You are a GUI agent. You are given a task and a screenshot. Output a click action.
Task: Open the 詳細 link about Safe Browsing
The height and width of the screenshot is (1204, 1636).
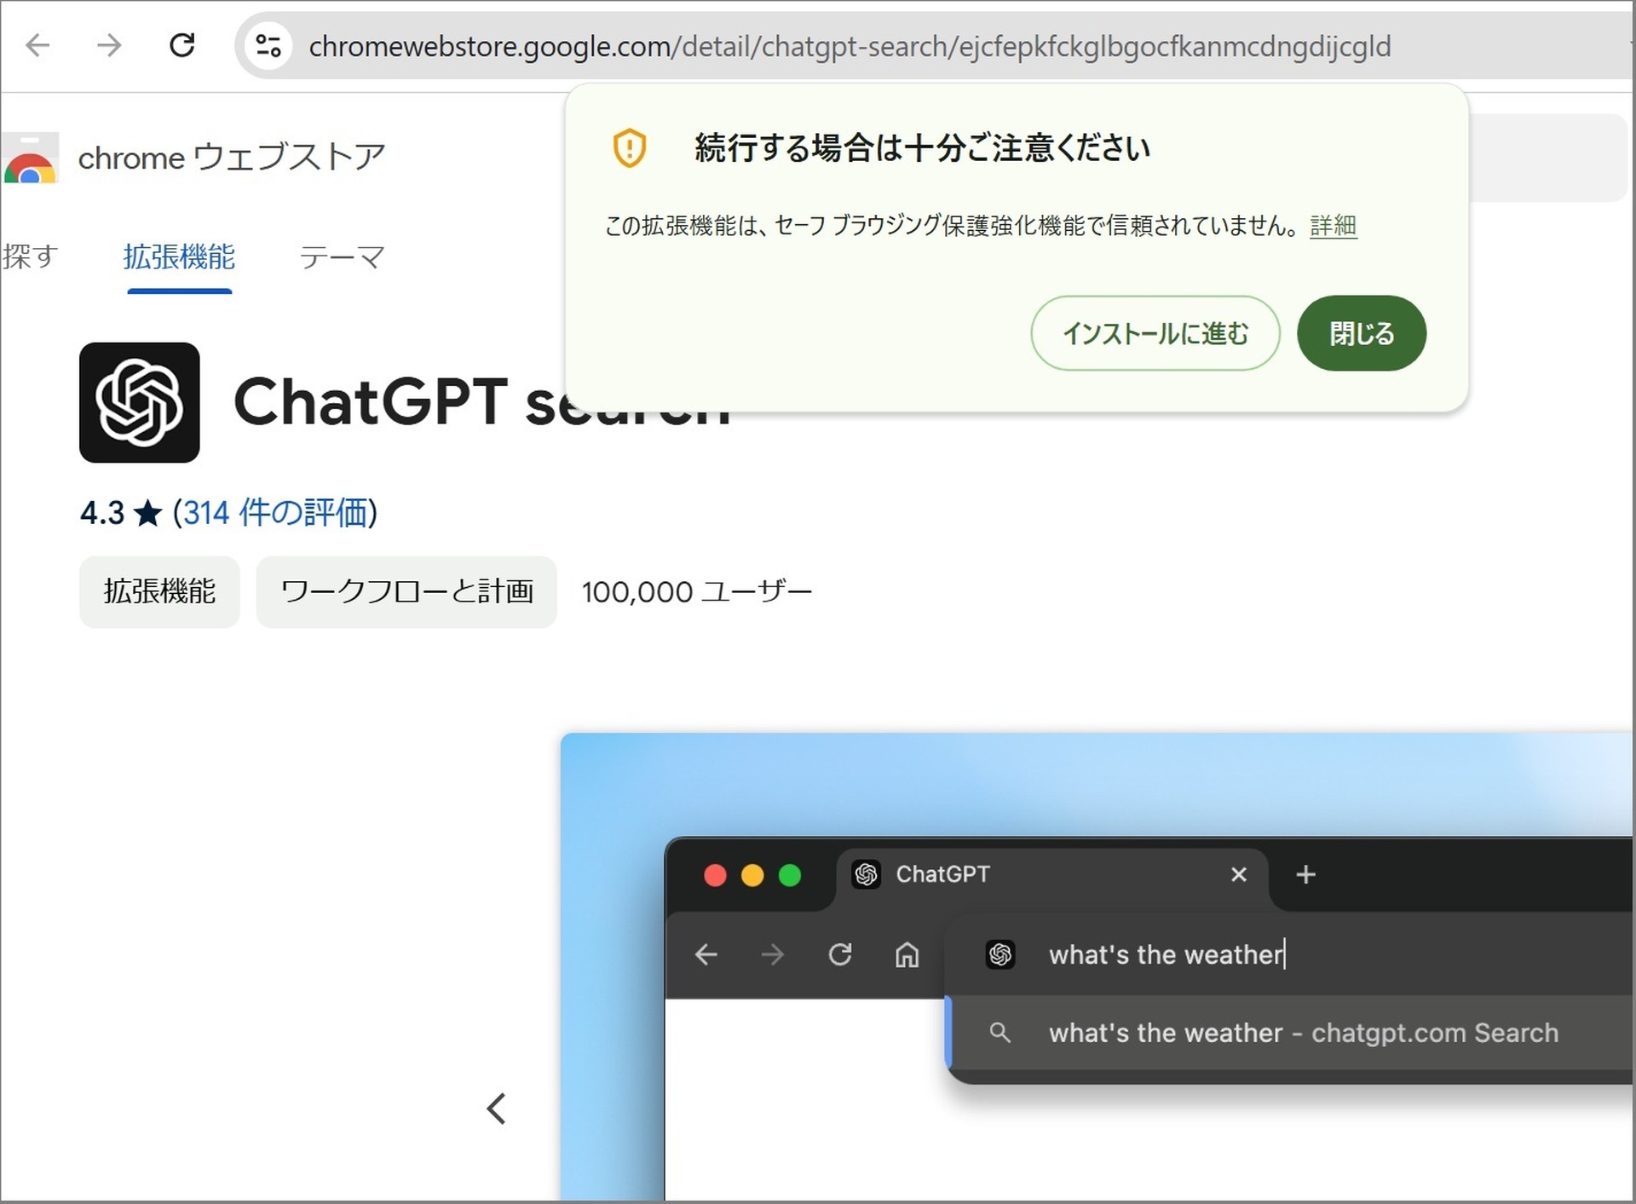pos(1333,226)
